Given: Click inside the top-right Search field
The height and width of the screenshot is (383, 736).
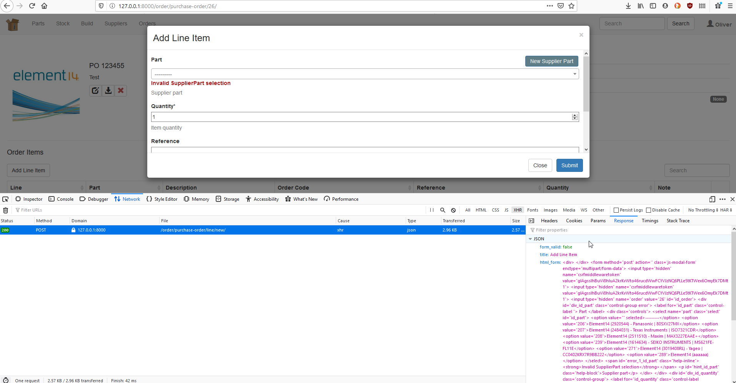Looking at the screenshot, I should point(632,23).
